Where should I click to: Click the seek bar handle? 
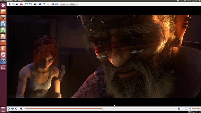tap(102, 109)
